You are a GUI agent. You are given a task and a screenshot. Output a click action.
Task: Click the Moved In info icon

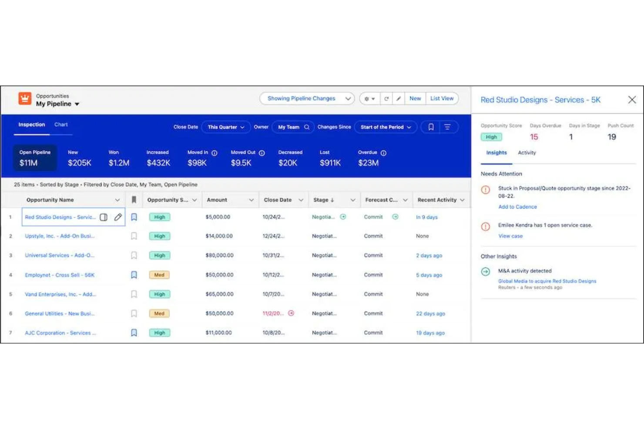click(215, 153)
